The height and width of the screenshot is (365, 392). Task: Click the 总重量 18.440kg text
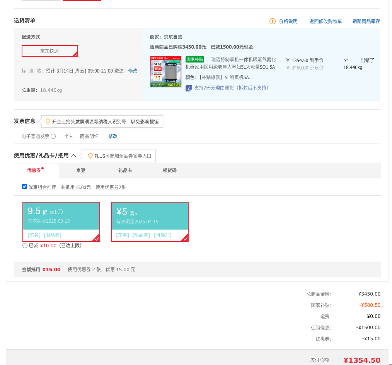42,90
